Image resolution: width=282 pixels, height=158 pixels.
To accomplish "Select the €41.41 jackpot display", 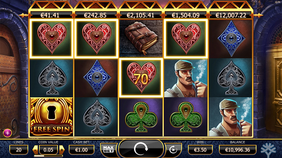I will point(50,15).
